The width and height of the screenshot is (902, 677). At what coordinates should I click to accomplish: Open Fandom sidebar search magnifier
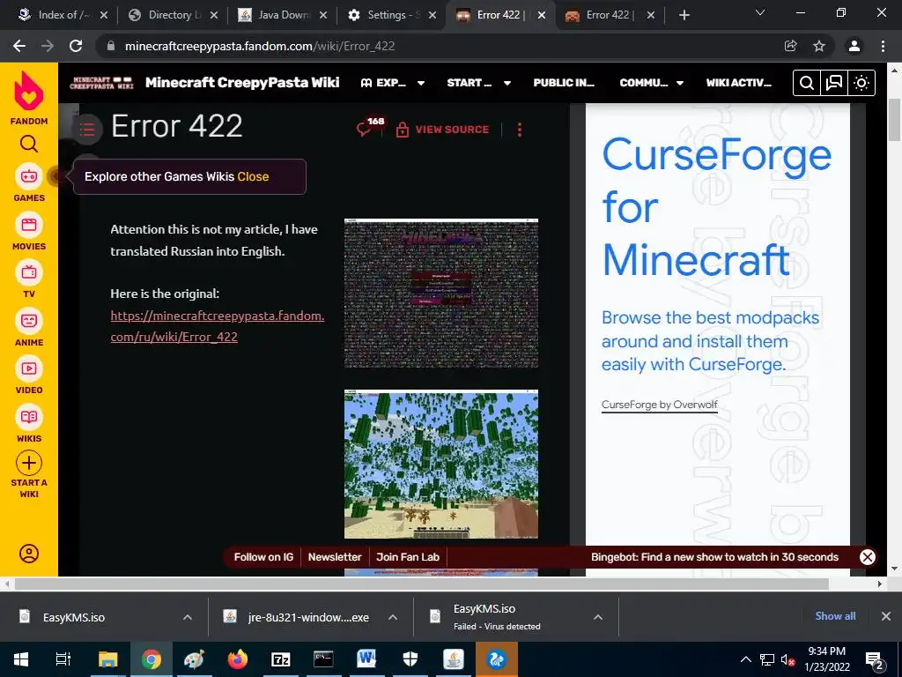pyautogui.click(x=29, y=144)
